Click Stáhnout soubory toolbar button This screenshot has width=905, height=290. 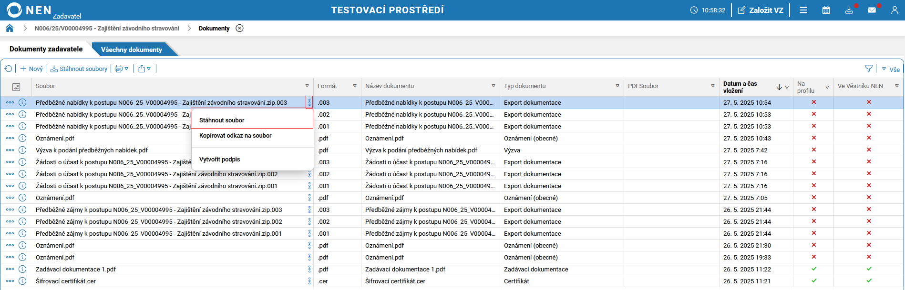79,69
